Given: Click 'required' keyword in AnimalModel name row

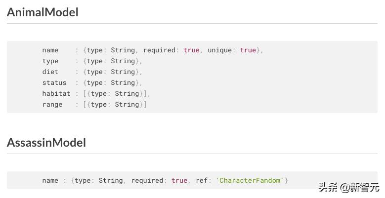Looking at the screenshot, I should [159, 50].
